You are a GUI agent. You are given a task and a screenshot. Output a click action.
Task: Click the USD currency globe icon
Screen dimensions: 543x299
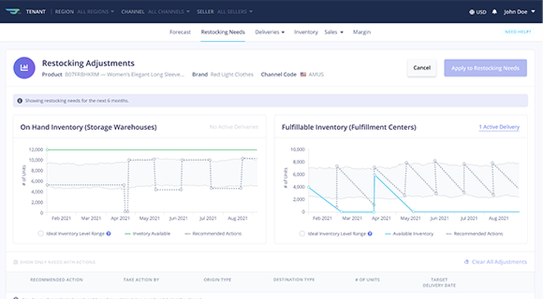tap(471, 11)
